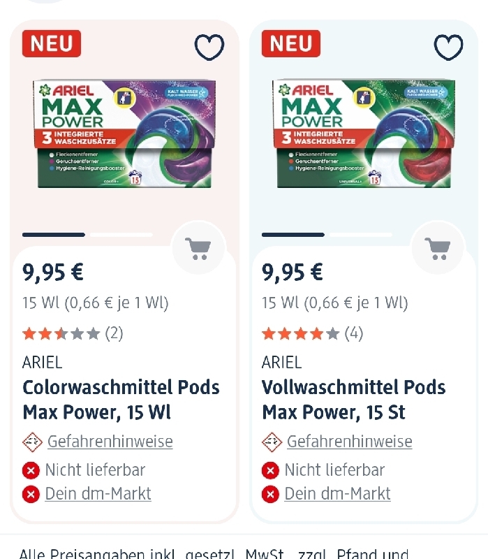Click the red unavailable icon beside right Nicht lieferbar
Image resolution: width=488 pixels, height=559 pixels.
pyautogui.click(x=270, y=470)
